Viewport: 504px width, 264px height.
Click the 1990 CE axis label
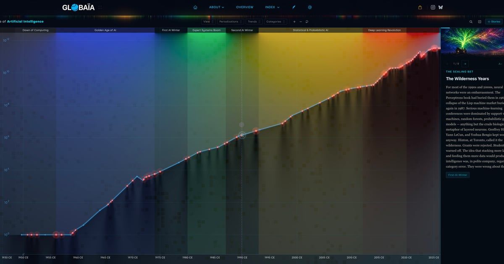[x=242, y=258]
